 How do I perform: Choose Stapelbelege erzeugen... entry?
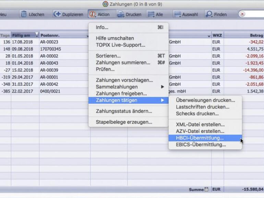click(129, 122)
